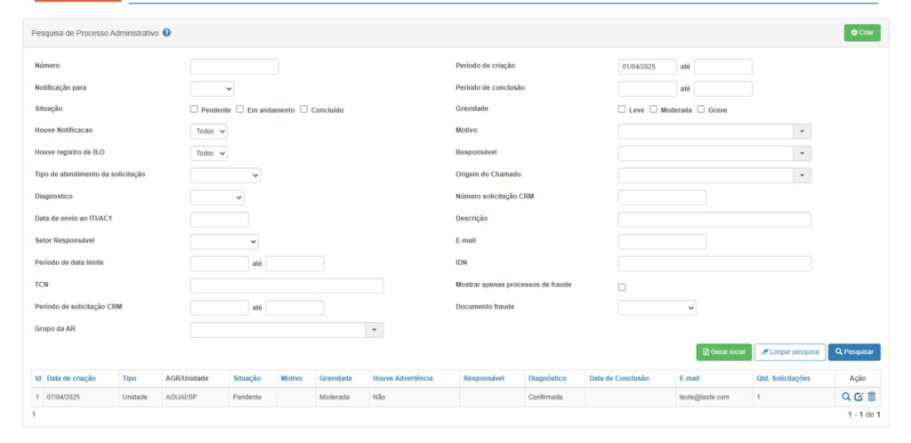Click the green Criar button
911x443 pixels.
click(861, 33)
